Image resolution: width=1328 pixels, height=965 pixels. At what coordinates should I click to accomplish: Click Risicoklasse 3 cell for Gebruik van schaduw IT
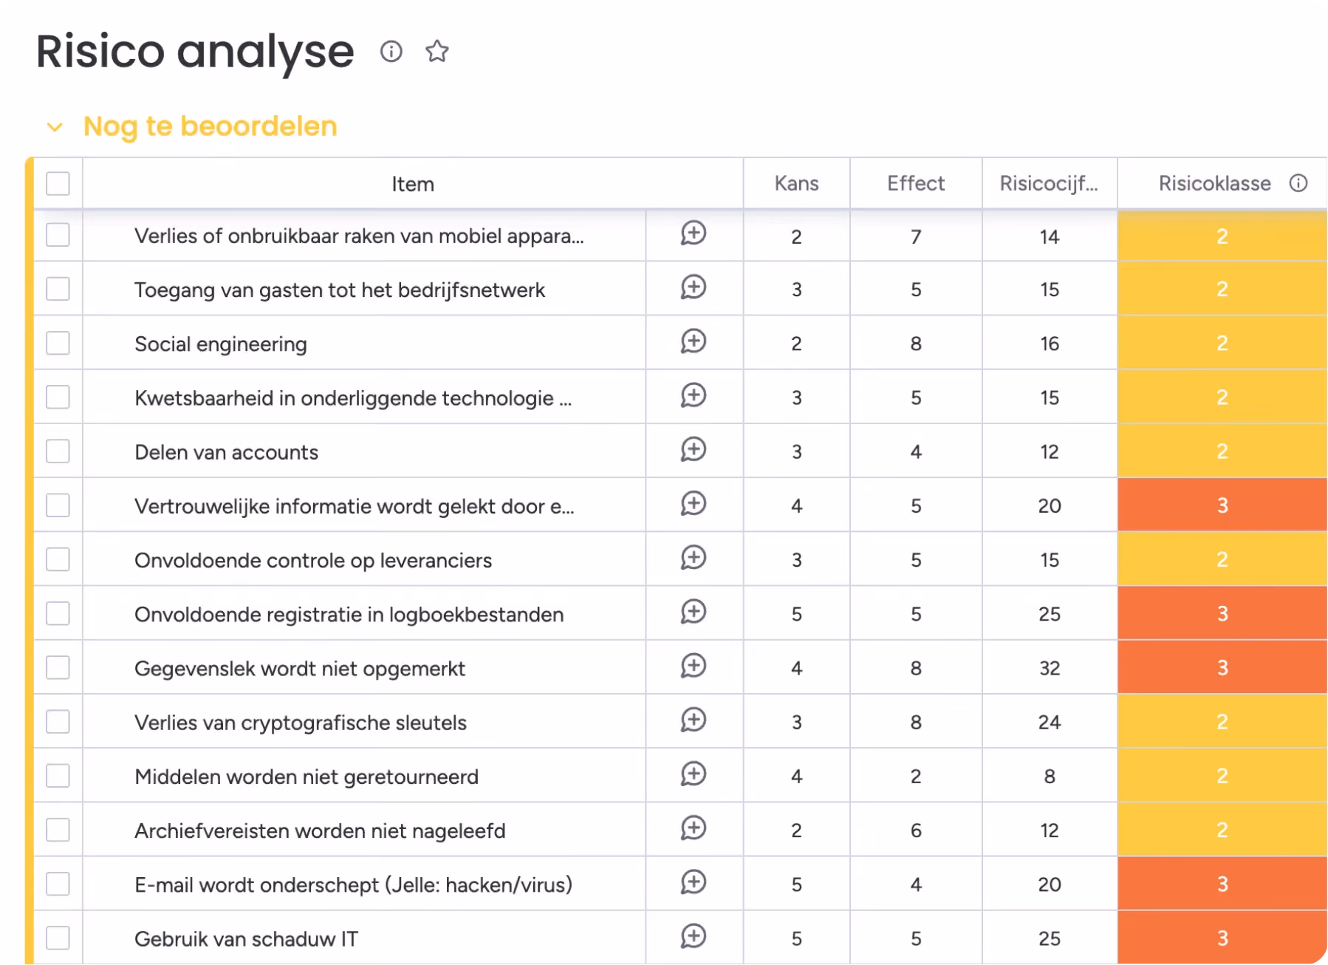[1222, 938]
